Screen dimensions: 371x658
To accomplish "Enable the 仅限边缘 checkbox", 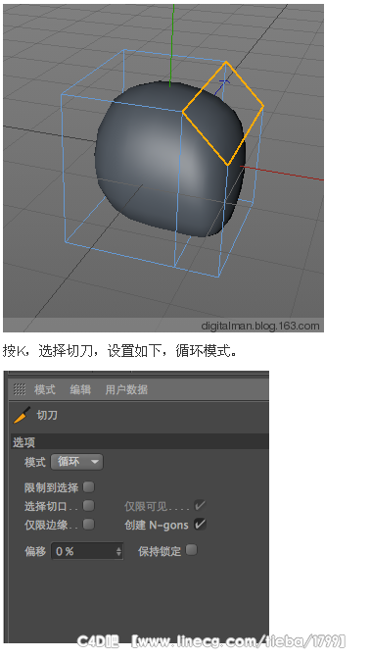I will pos(88,524).
